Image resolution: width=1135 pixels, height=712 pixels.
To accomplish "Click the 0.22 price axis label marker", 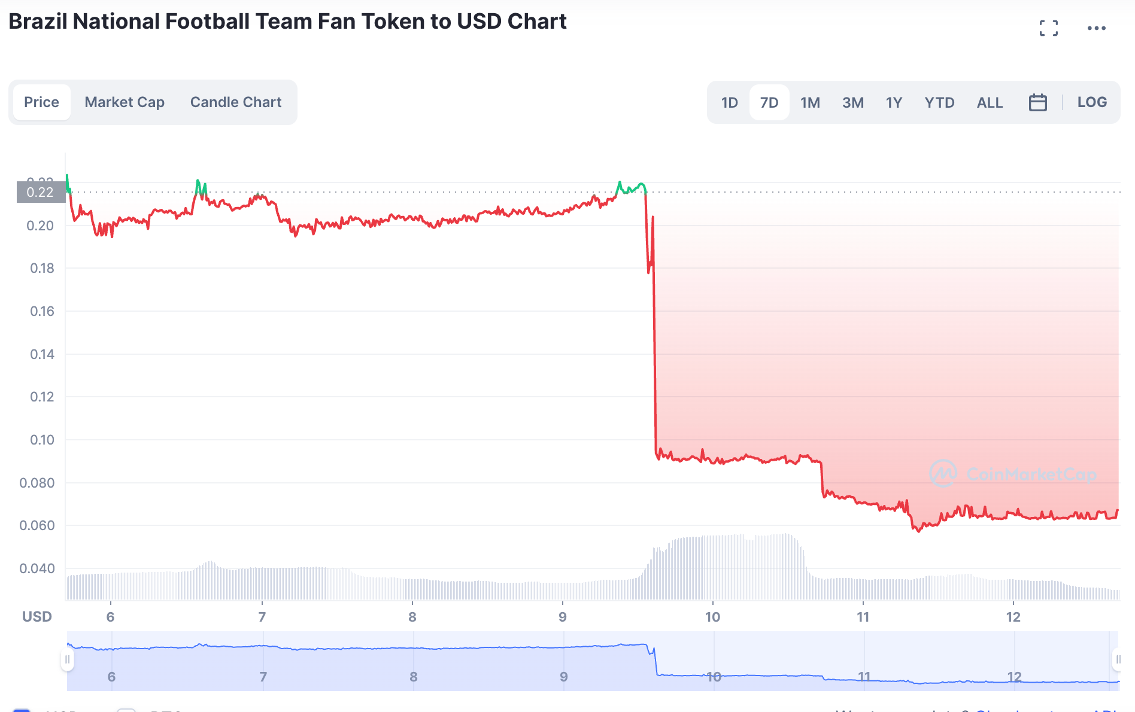I will 42,192.
